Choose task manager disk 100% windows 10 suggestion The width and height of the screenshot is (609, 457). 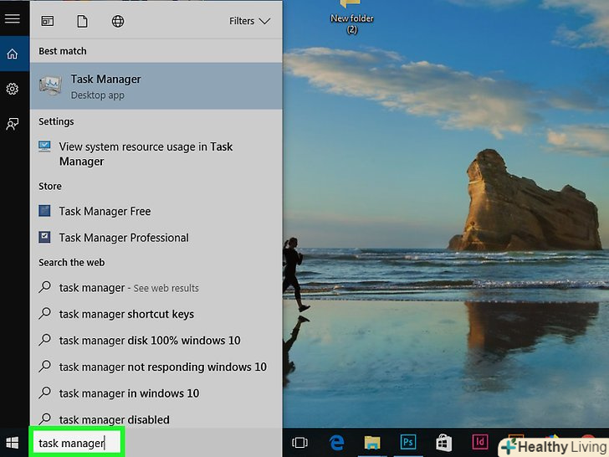[x=149, y=341]
